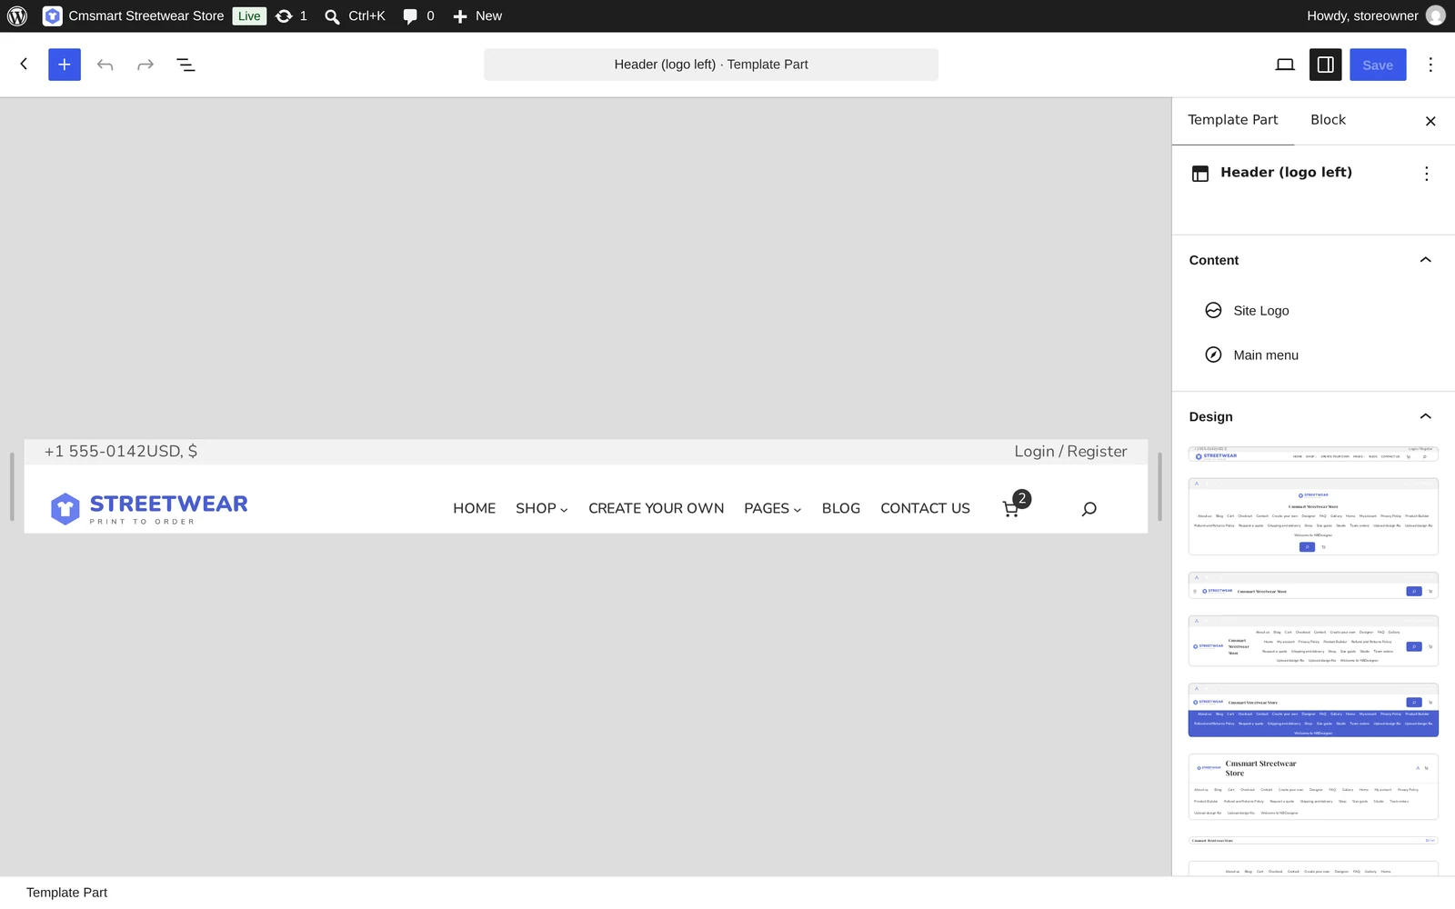The image size is (1455, 909).
Task: Go back using the left chevron
Action: 25,65
